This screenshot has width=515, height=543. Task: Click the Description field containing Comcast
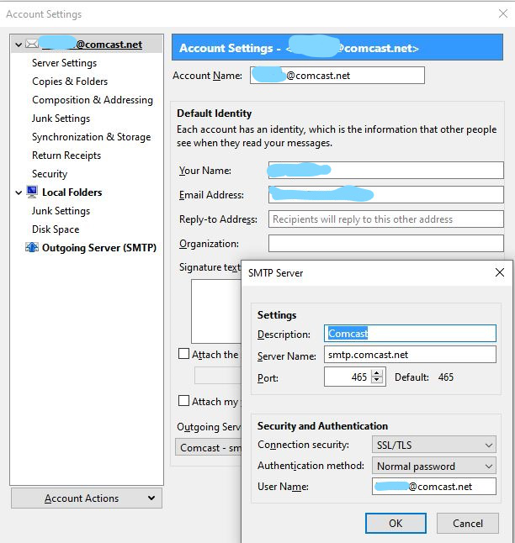tap(410, 334)
